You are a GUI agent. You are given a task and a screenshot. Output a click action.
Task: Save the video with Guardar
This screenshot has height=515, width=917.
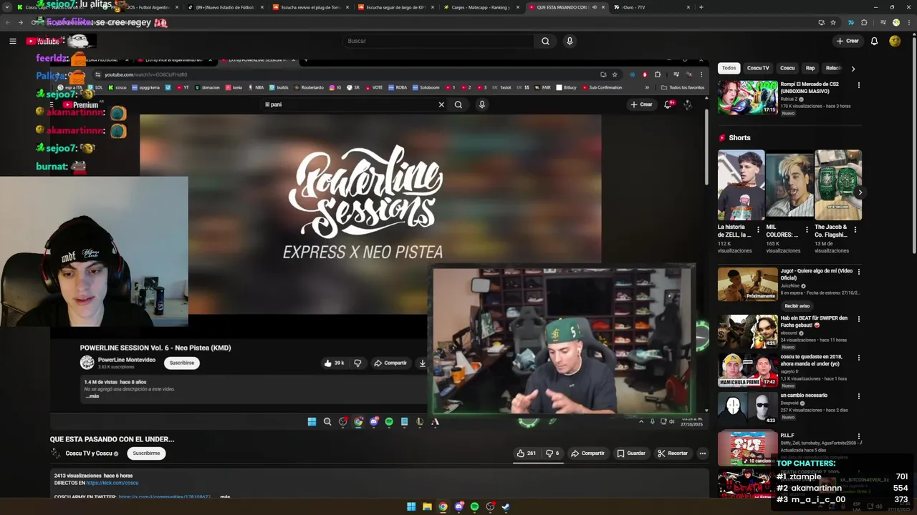point(631,453)
